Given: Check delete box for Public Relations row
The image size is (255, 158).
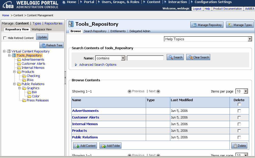Looking at the screenshot, I should pyautogui.click(x=239, y=137).
